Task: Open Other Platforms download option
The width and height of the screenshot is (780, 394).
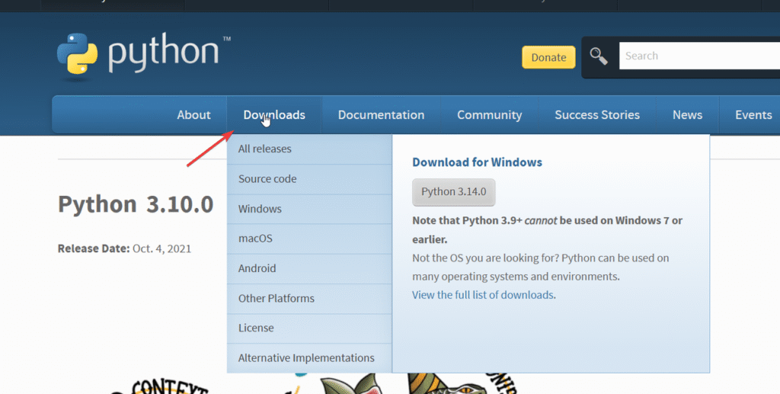Action: [x=276, y=298]
